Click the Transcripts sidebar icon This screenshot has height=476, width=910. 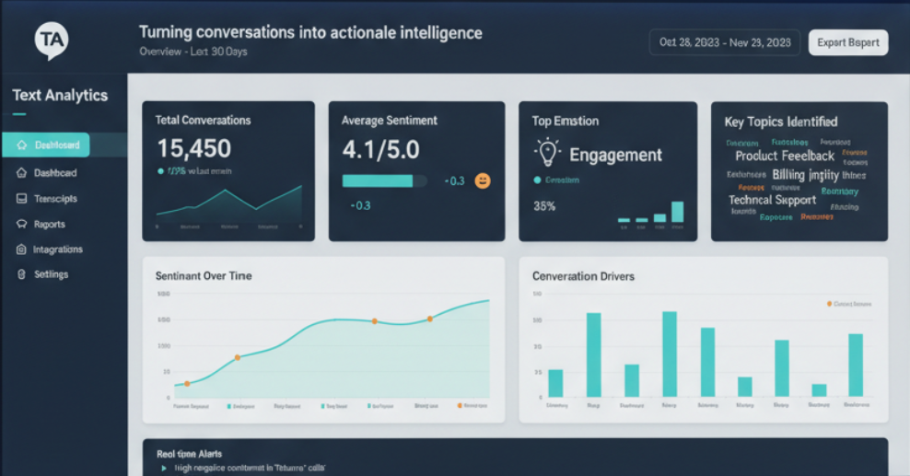click(22, 199)
